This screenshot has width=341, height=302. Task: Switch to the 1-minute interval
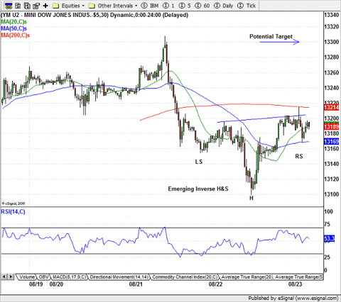click(169, 6)
